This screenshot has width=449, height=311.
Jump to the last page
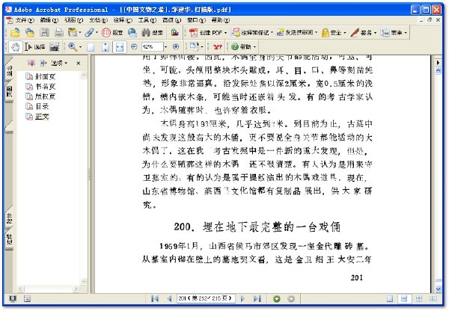coord(257,299)
